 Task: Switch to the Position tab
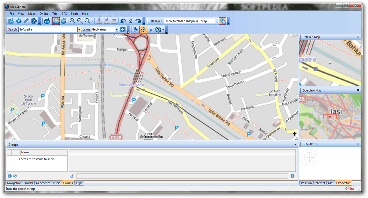click(306, 183)
